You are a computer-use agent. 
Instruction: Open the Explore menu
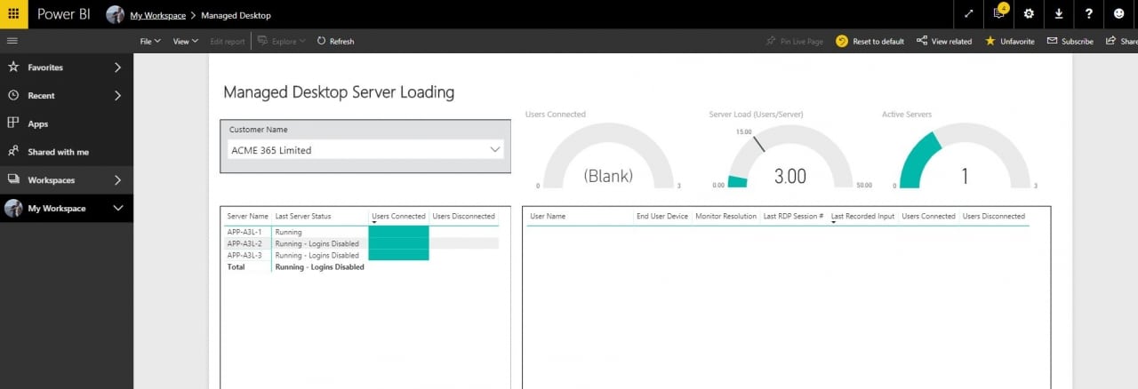(x=281, y=41)
